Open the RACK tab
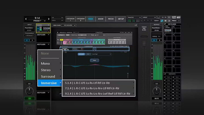Viewport: 204px width, 115px height. click(x=91, y=19)
